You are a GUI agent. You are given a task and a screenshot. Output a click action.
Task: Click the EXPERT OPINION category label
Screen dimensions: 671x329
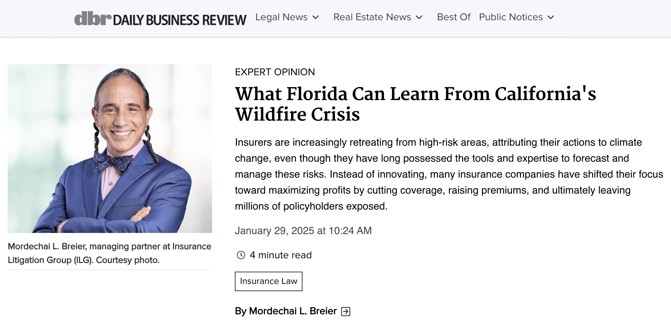click(275, 72)
